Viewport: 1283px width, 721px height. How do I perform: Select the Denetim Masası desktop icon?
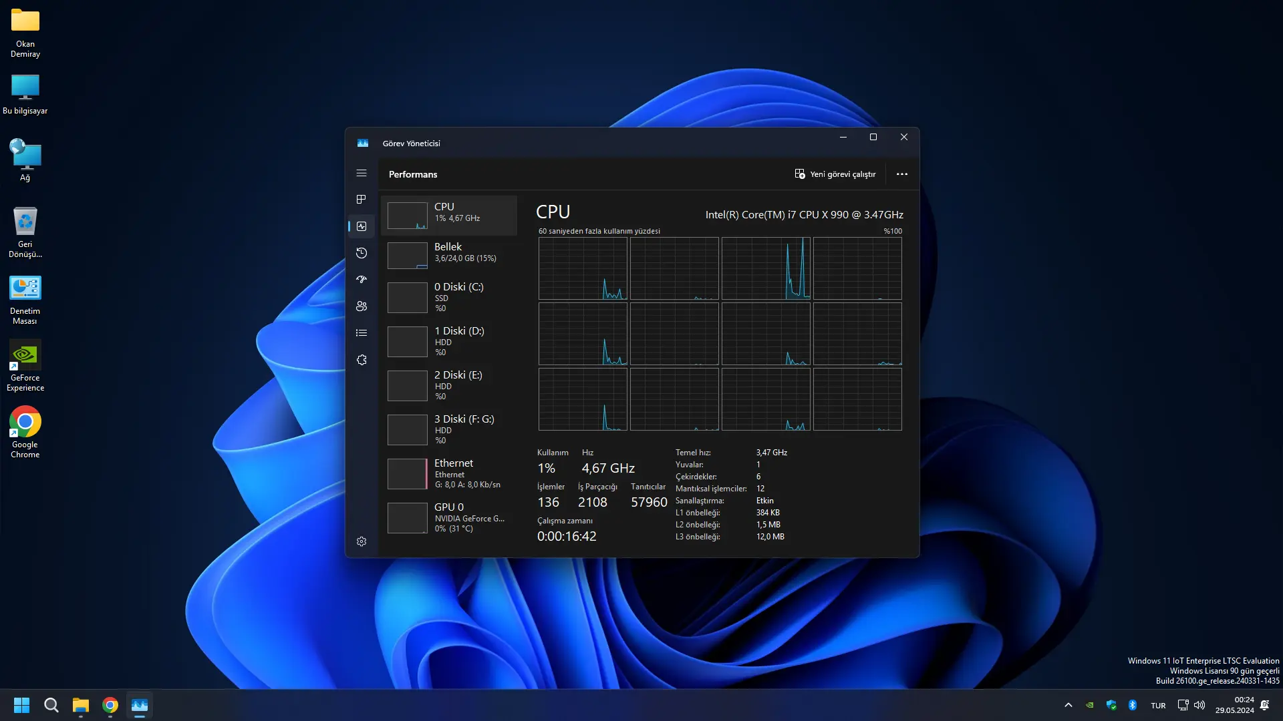[25, 300]
